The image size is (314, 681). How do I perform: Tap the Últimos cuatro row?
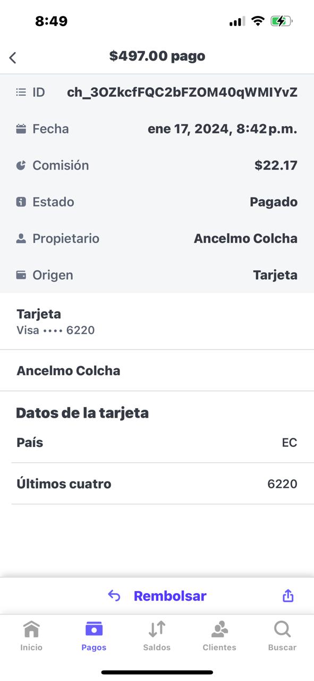157,484
